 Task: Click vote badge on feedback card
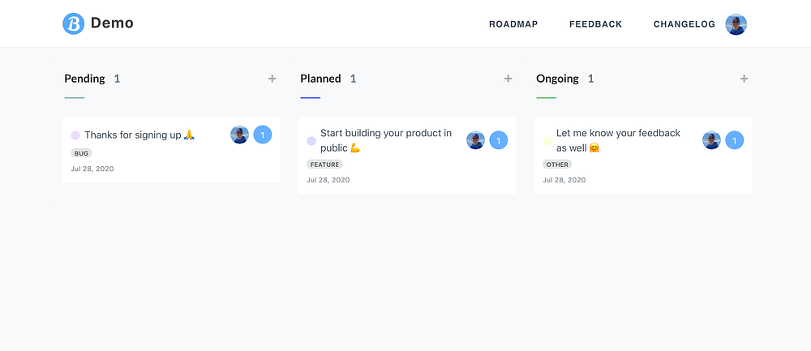coord(734,140)
